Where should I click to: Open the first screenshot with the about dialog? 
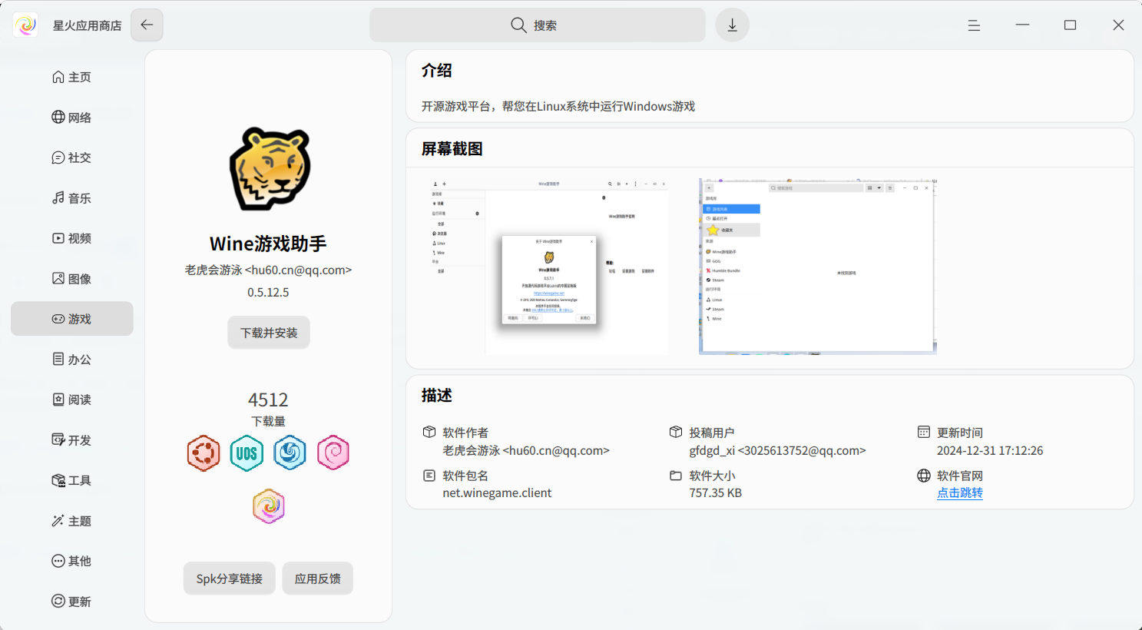(x=549, y=267)
